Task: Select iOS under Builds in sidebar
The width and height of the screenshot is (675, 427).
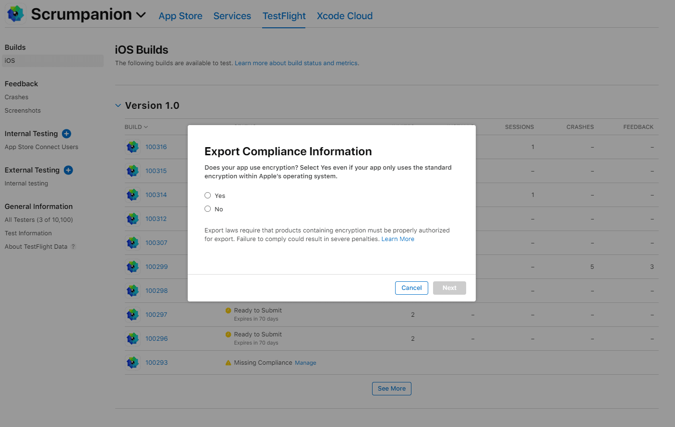Action: coord(53,61)
